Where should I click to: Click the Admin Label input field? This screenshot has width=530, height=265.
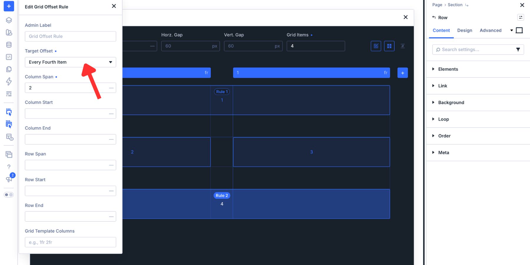[70, 36]
